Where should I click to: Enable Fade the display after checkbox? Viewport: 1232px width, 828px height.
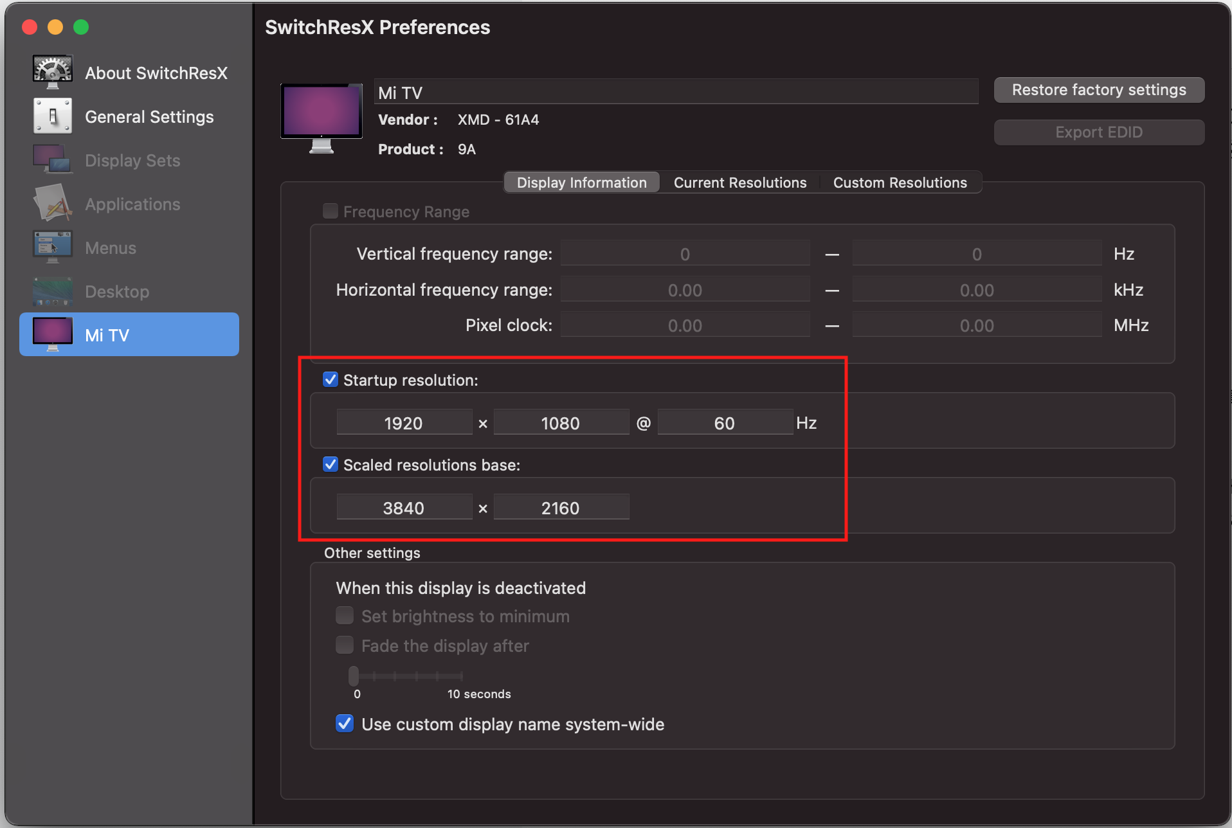[x=345, y=645]
